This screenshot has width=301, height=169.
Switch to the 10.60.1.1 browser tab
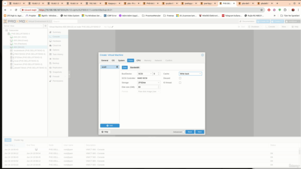[17, 3]
